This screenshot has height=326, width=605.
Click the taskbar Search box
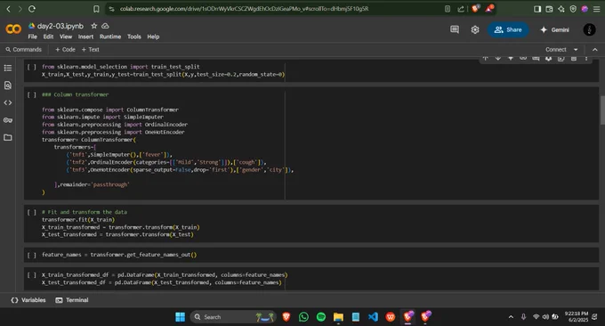[x=233, y=317]
